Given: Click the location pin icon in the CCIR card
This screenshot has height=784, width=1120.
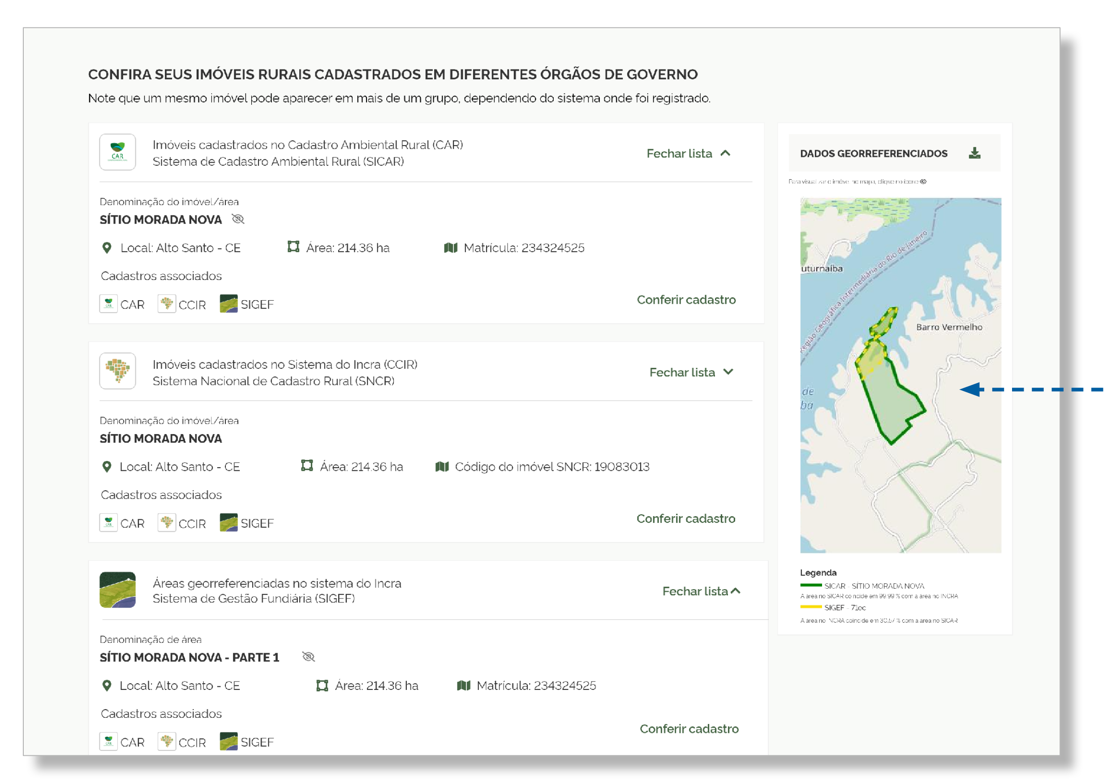Looking at the screenshot, I should point(107,467).
